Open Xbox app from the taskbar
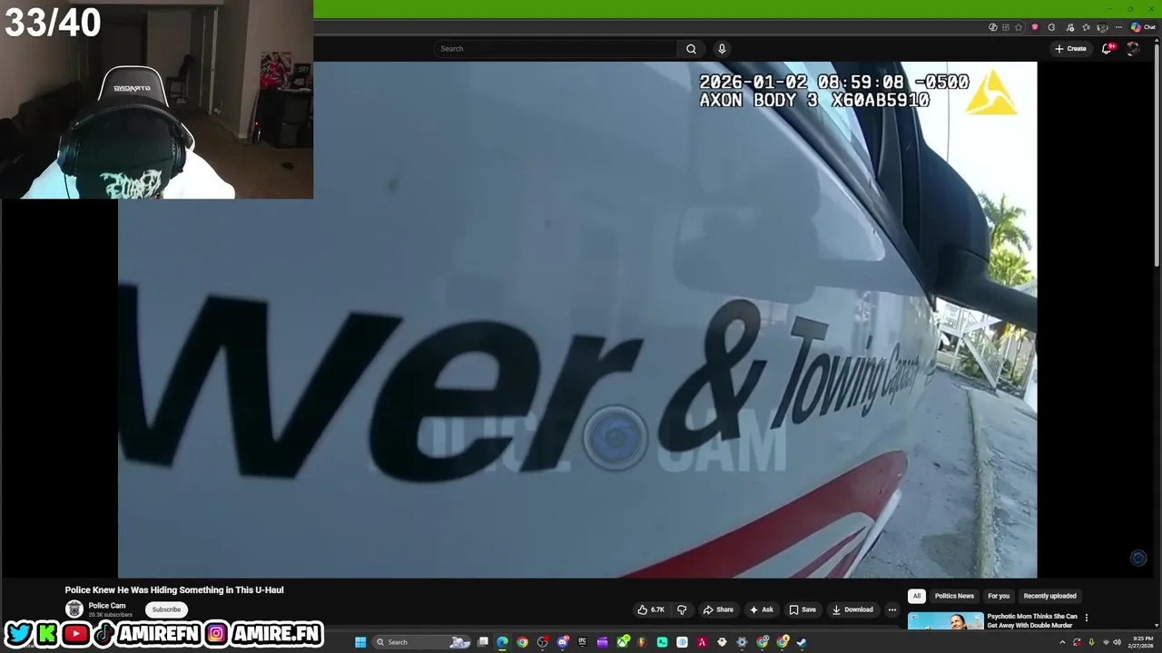This screenshot has width=1162, height=653. 622,642
